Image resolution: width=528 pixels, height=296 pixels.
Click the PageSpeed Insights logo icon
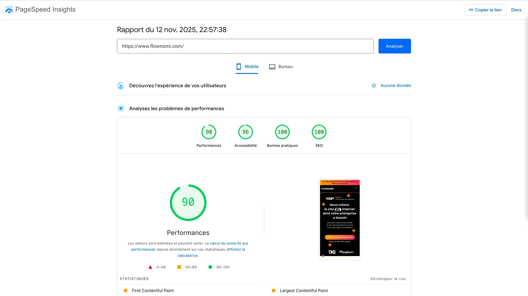[x=9, y=10]
